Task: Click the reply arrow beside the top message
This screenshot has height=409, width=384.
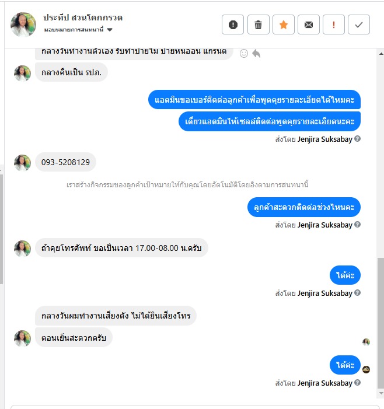Action: click(256, 54)
